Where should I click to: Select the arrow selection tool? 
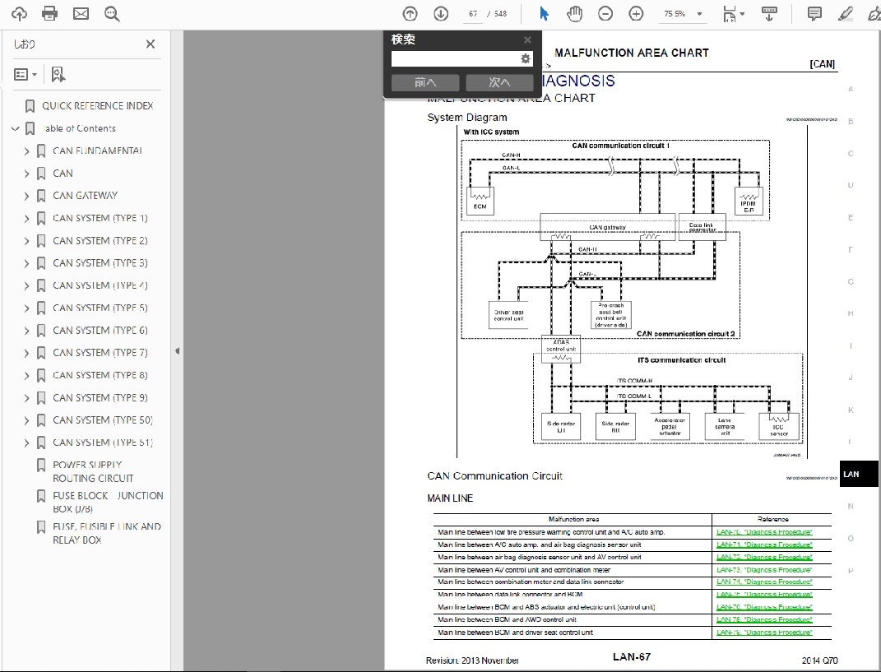pyautogui.click(x=544, y=14)
